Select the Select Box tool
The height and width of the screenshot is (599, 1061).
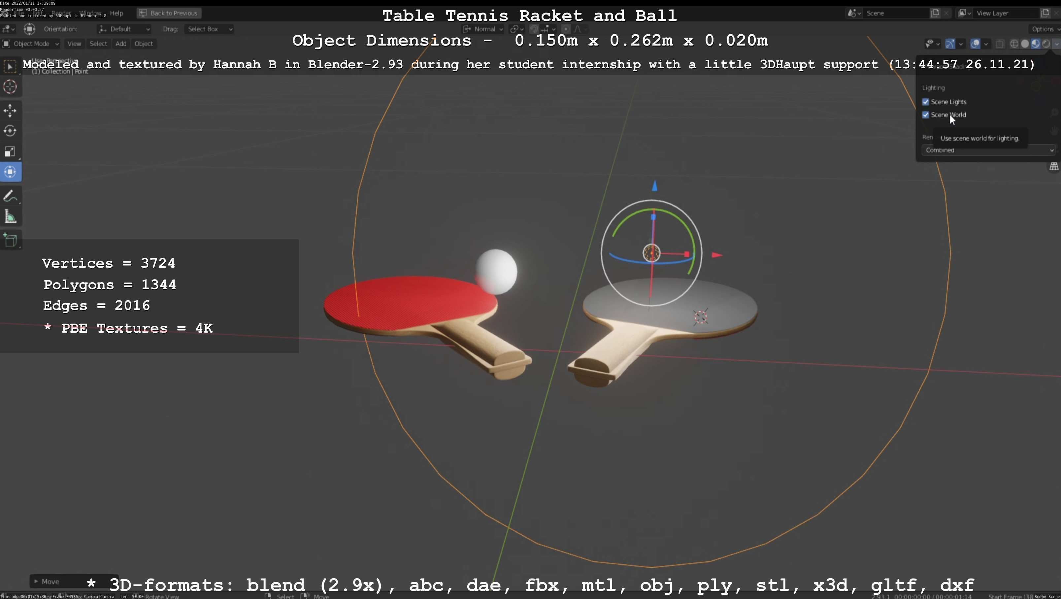(10, 66)
